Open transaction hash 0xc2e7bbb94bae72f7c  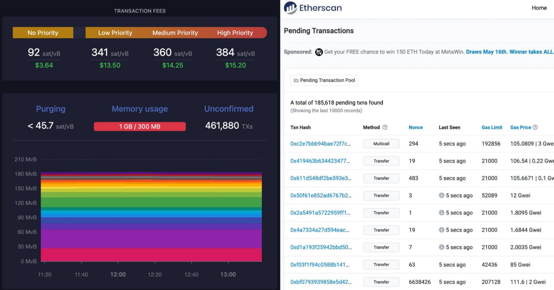click(320, 143)
